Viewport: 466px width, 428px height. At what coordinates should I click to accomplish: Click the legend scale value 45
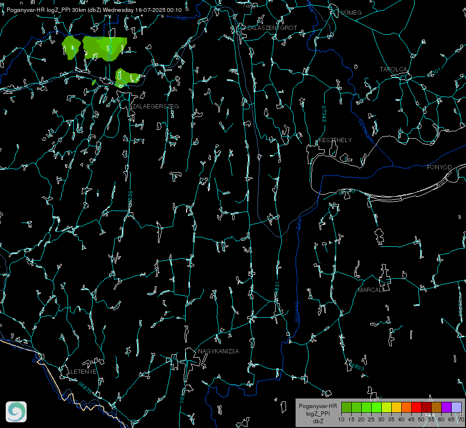(411, 419)
